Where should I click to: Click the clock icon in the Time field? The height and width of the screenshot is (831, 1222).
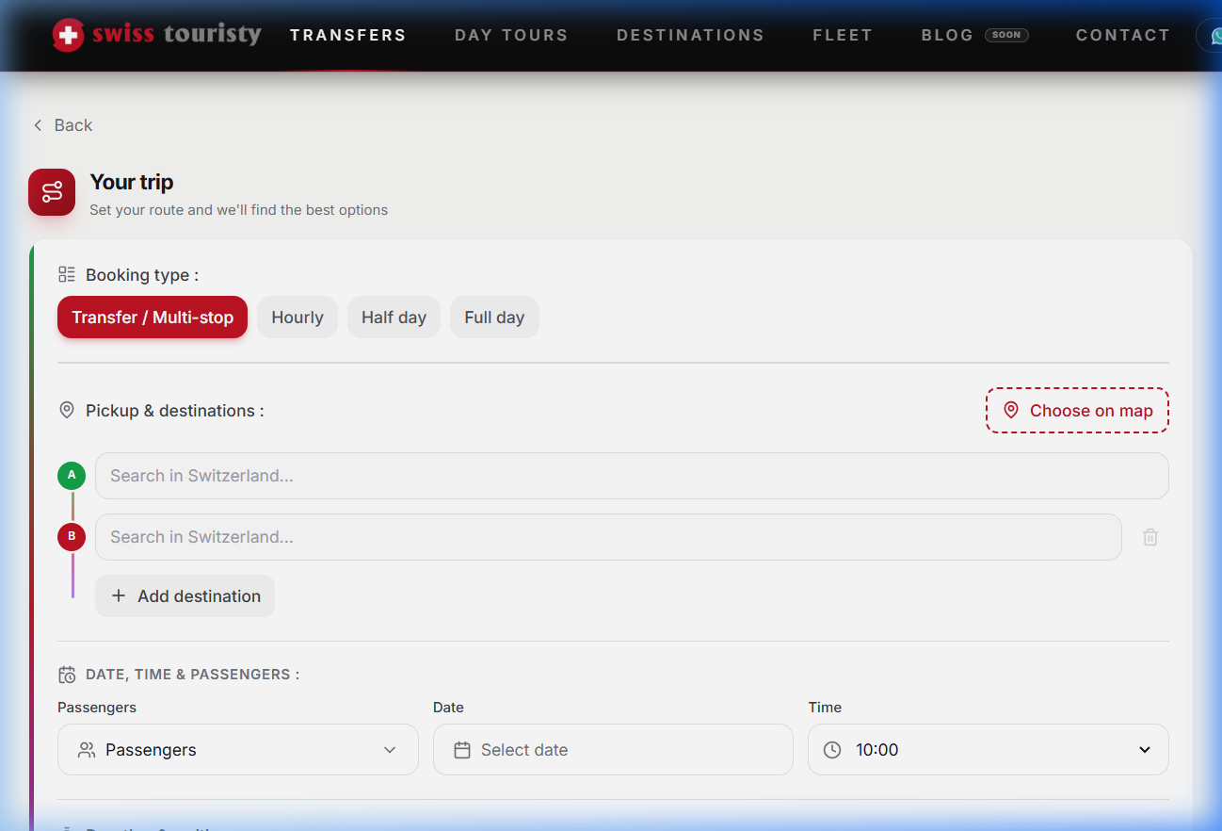832,750
